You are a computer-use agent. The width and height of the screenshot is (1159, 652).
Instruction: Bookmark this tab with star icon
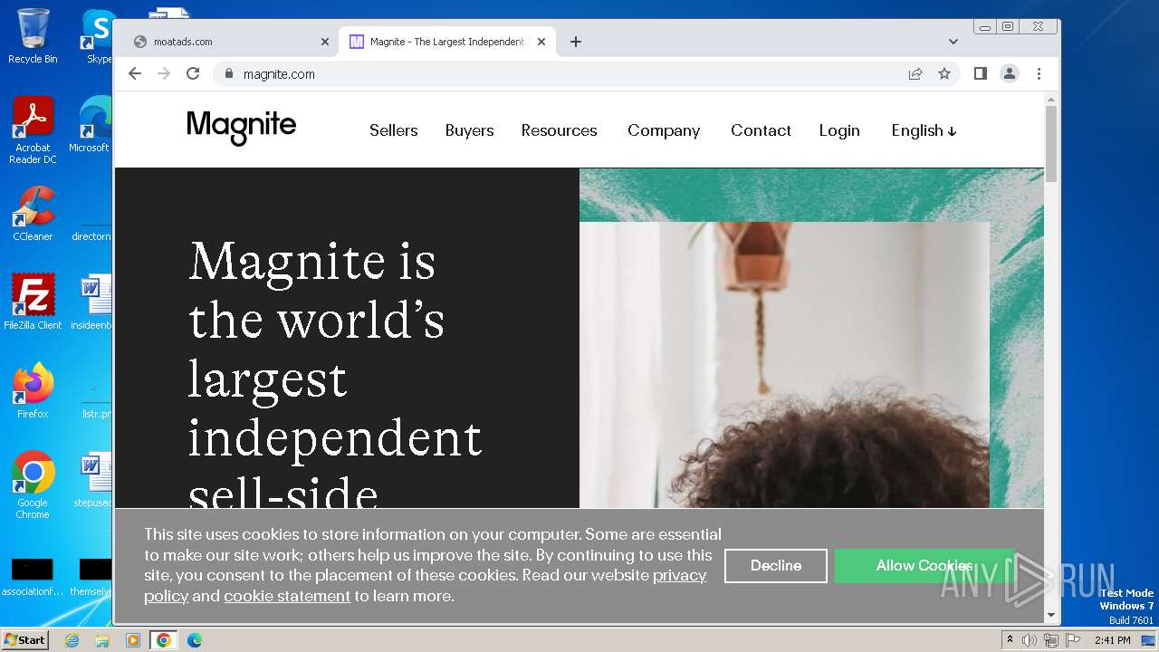pos(944,73)
